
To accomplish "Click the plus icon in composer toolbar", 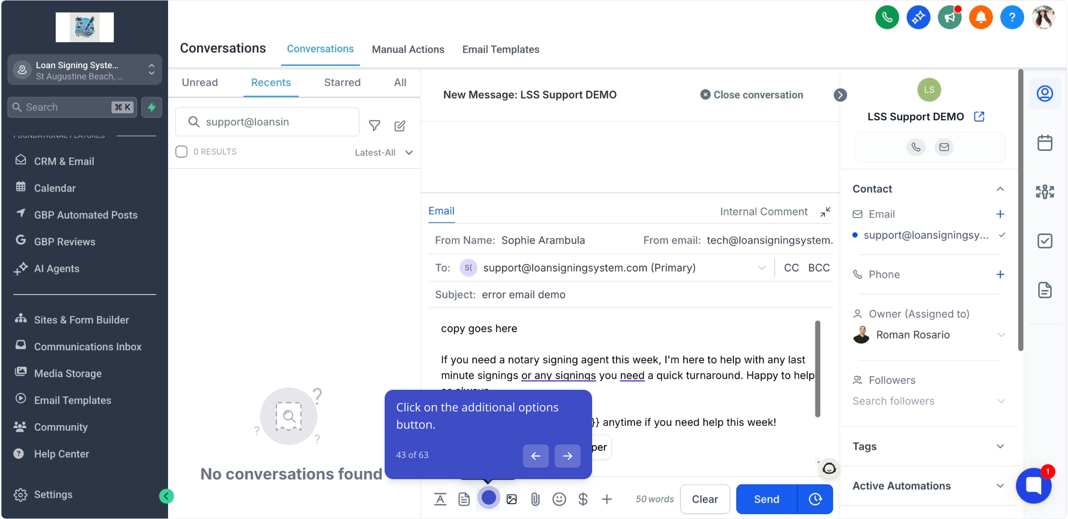I will 607,499.
